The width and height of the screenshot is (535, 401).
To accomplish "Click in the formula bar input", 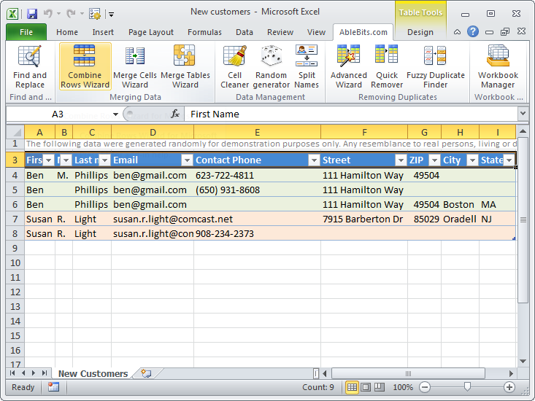I will pyautogui.click(x=351, y=114).
